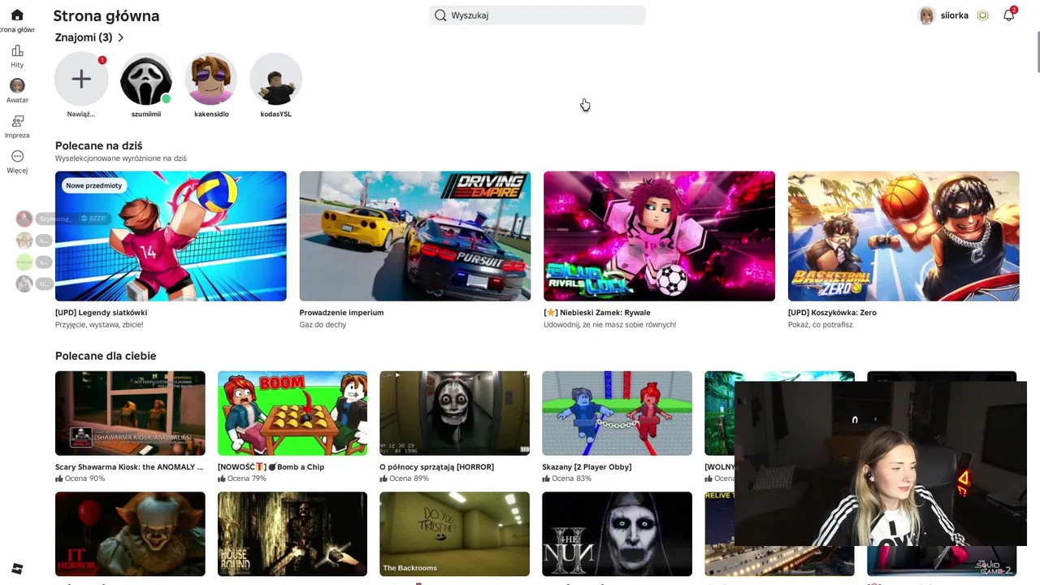Open The Backrooms game thumbnail
Viewport: 1040px width, 585px height.
point(454,534)
